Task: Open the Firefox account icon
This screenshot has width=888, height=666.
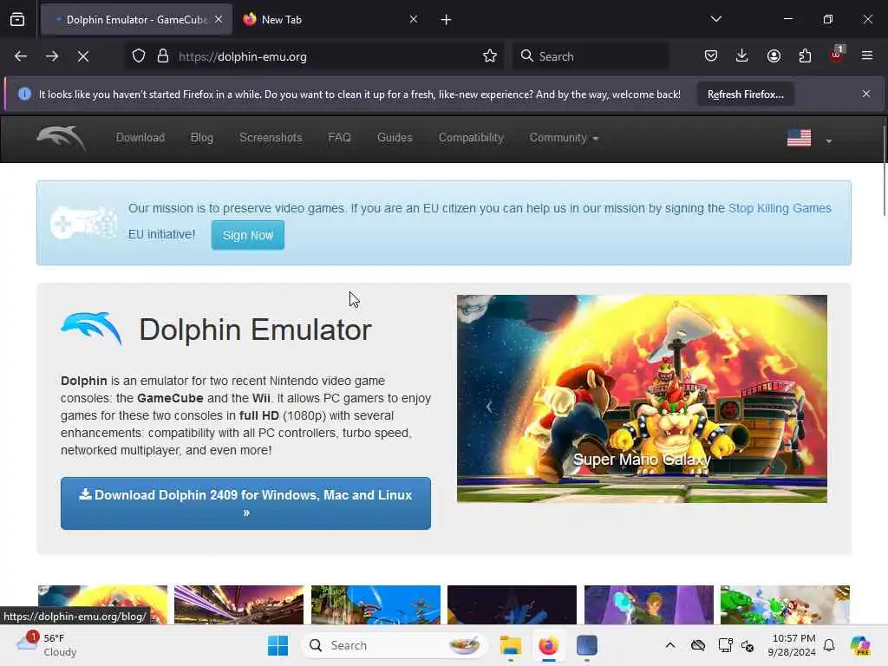Action: [774, 55]
